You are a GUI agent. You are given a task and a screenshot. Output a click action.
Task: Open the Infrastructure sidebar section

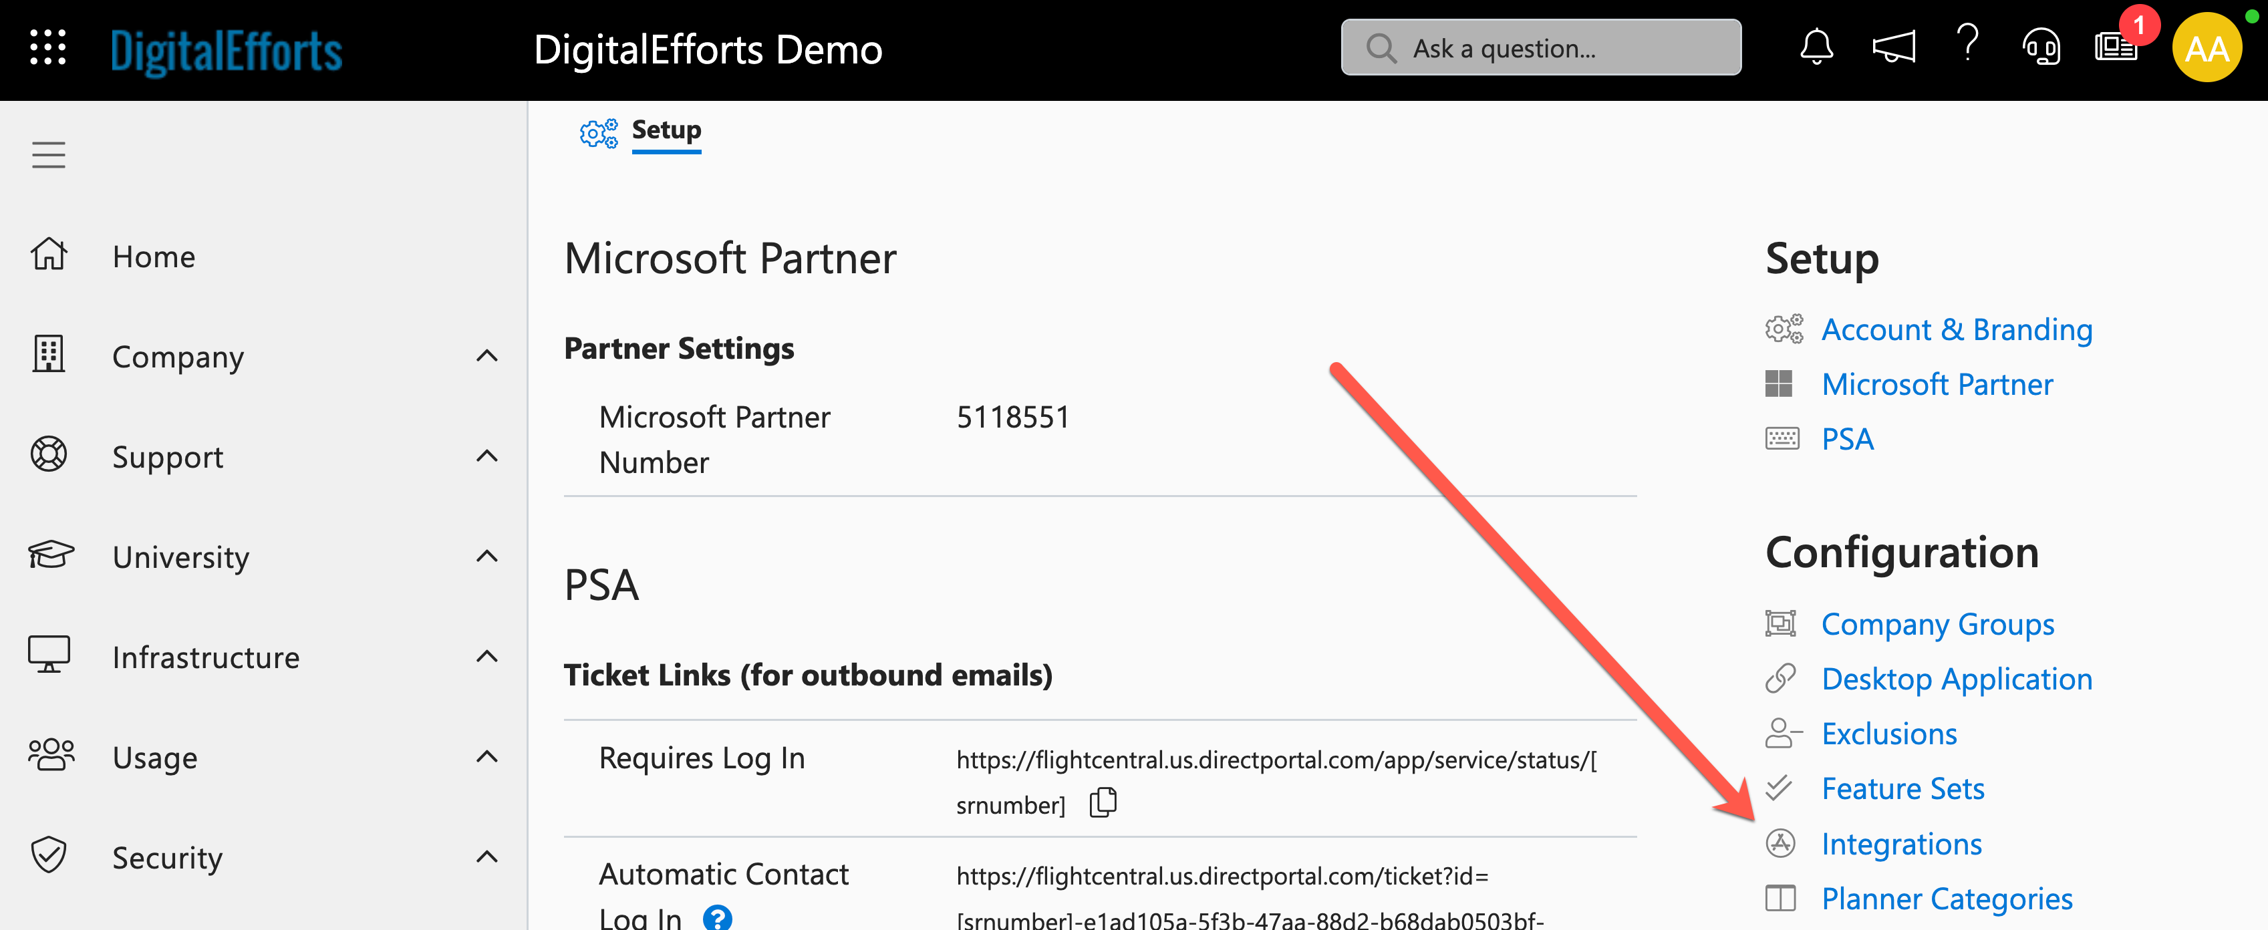coord(206,657)
